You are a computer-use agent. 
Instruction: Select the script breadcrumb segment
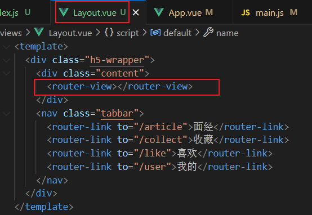click(x=127, y=33)
